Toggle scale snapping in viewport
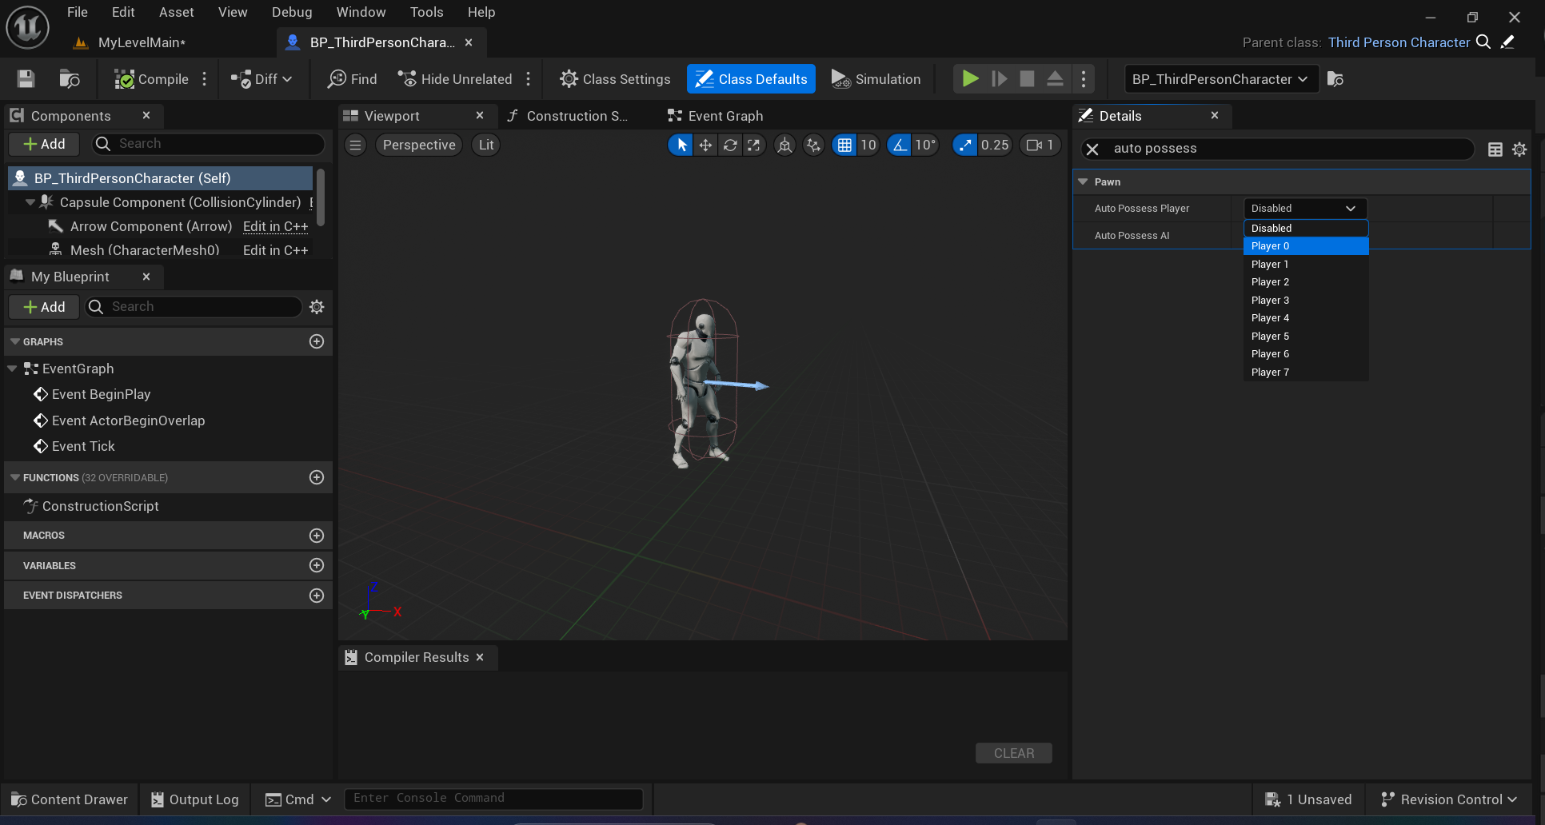Screen dimensions: 1545x825 pyautogui.click(x=965, y=145)
